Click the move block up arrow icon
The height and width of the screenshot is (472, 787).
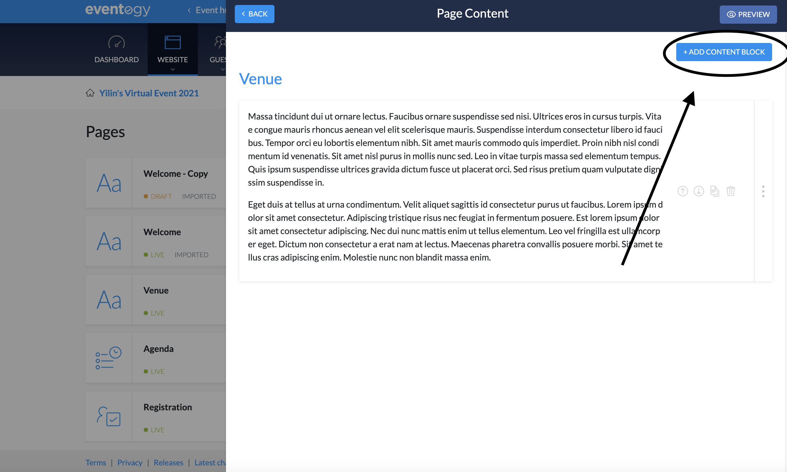(683, 191)
